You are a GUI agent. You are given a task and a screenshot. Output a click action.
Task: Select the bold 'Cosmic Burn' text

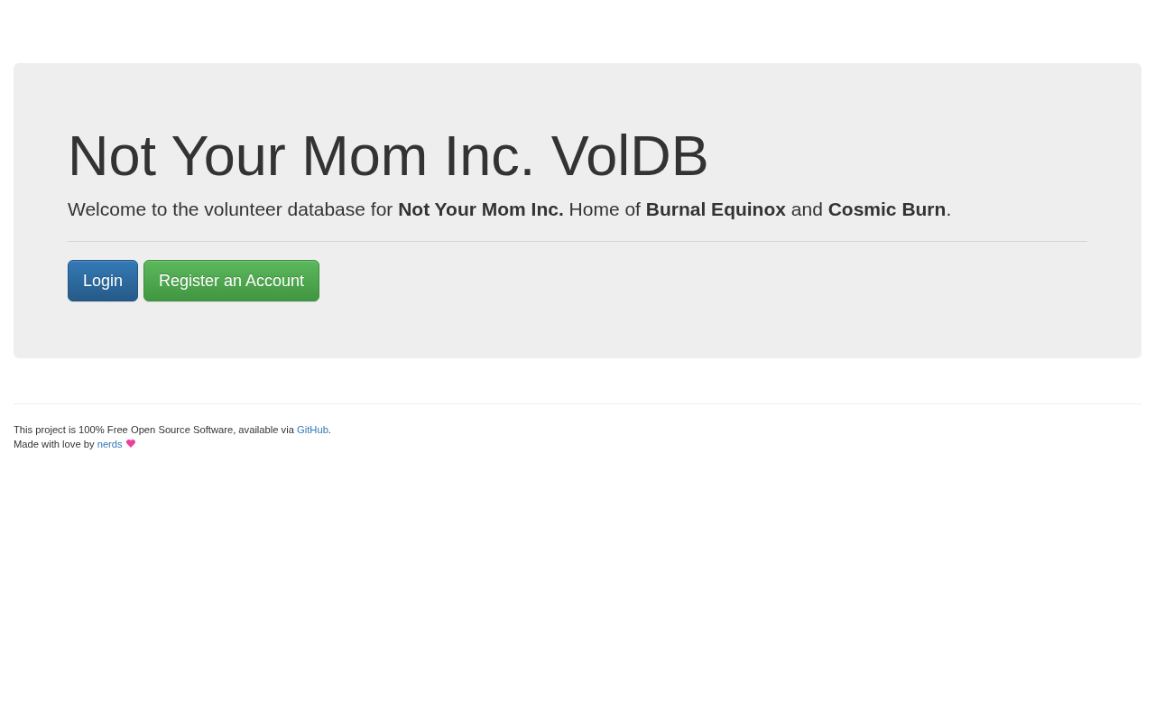point(887,209)
